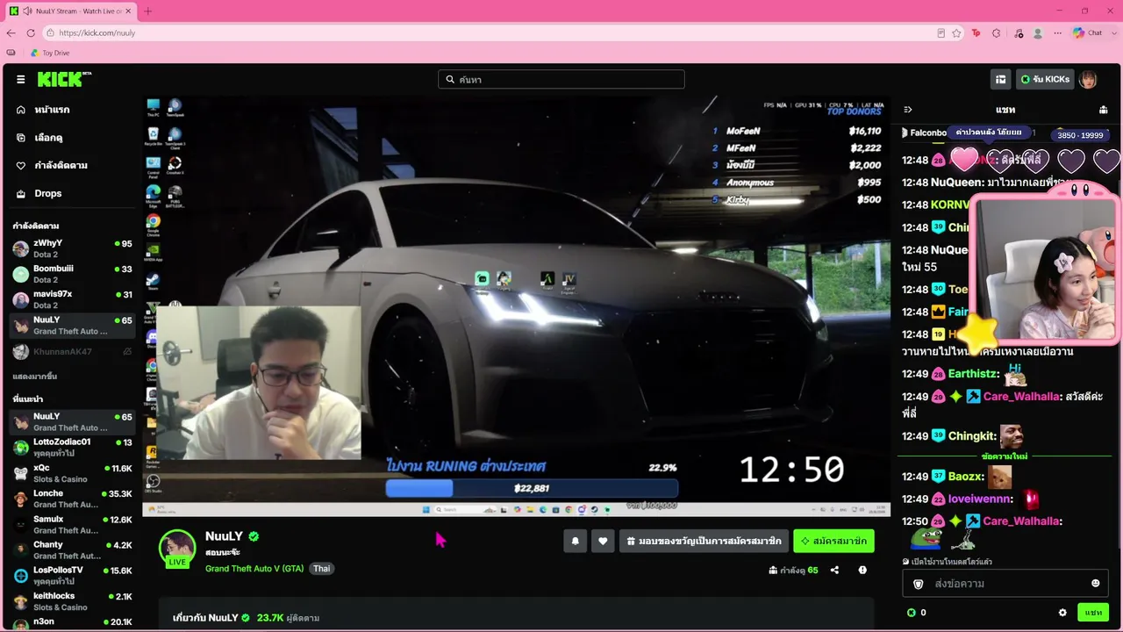Image resolution: width=1123 pixels, height=632 pixels.
Task: Open browser settings and more menu
Action: [x=1058, y=32]
